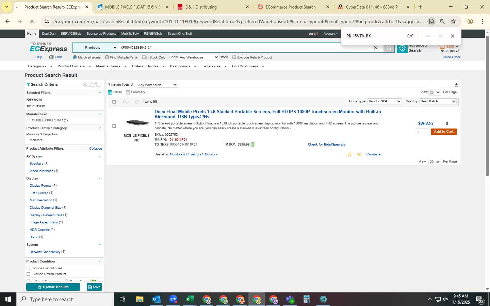Click the messages envelope icon
The image size is (490, 306).
tap(311, 34)
